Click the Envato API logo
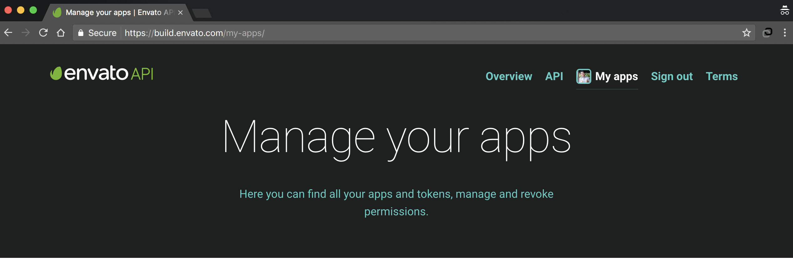793x261 pixels. (x=102, y=74)
